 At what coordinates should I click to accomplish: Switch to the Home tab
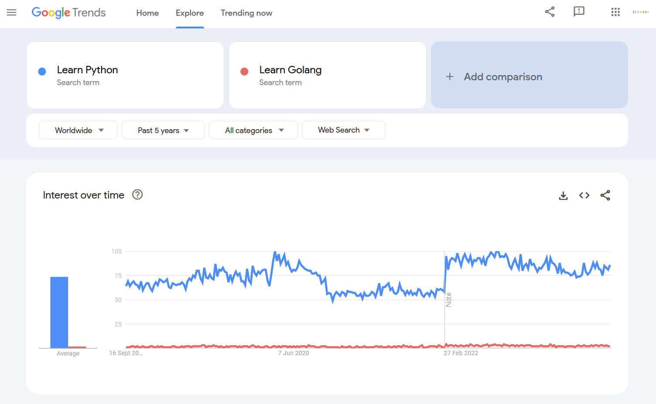[147, 13]
